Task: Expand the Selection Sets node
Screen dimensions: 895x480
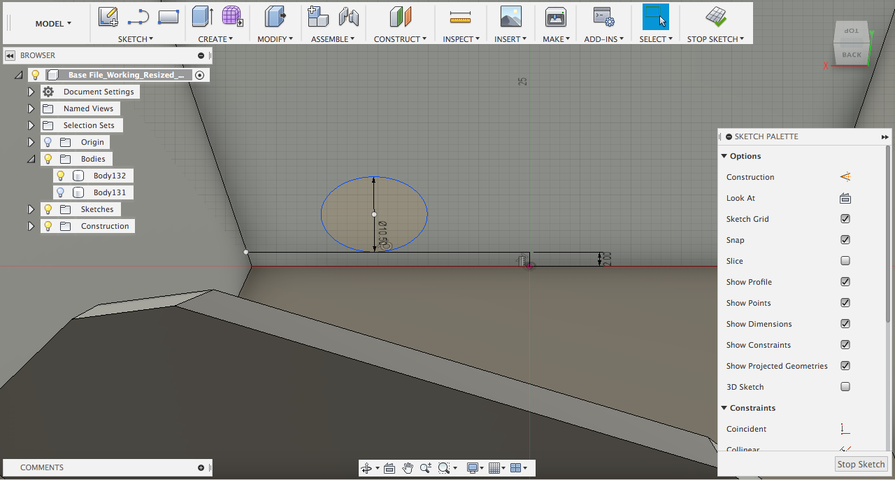Action: pos(31,125)
